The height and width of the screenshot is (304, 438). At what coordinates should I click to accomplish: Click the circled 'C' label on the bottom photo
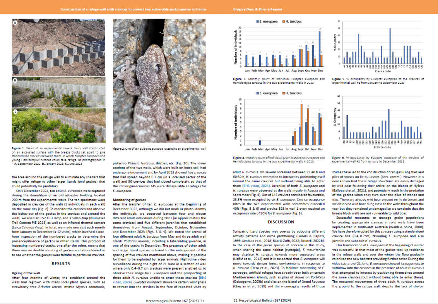(15, 113)
